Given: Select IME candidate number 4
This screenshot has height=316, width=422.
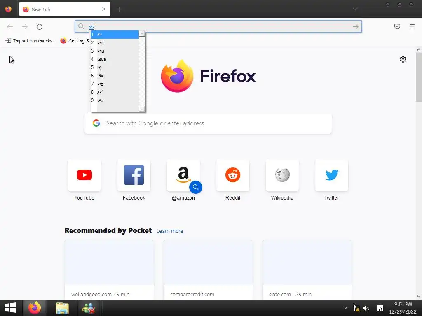Looking at the screenshot, I should (x=115, y=59).
